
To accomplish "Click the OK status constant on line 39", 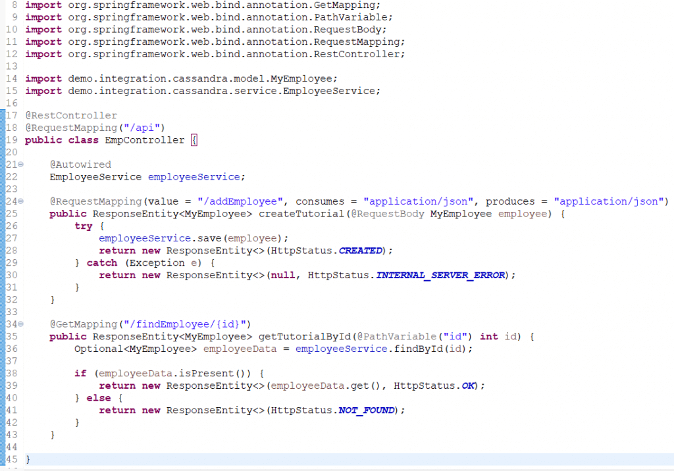I will [468, 386].
